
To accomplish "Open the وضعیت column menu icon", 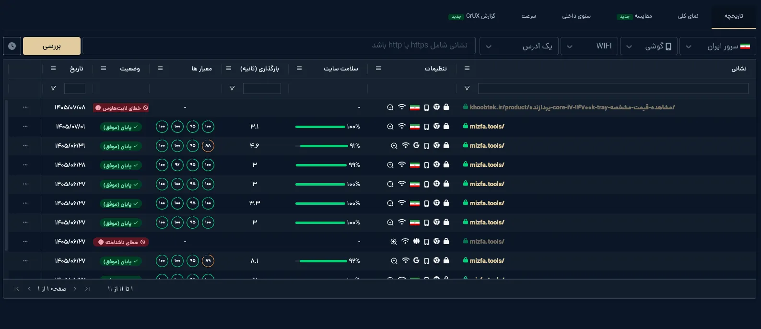I will click(104, 69).
